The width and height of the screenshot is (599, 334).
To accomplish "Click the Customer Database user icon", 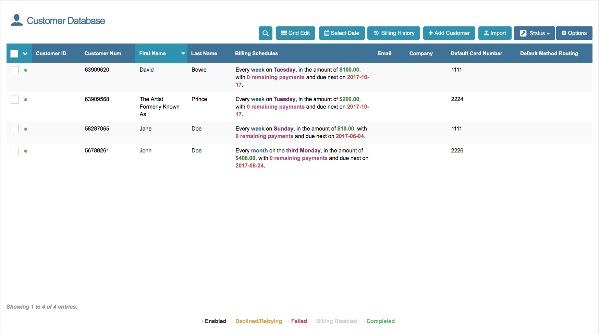I will tap(16, 20).
